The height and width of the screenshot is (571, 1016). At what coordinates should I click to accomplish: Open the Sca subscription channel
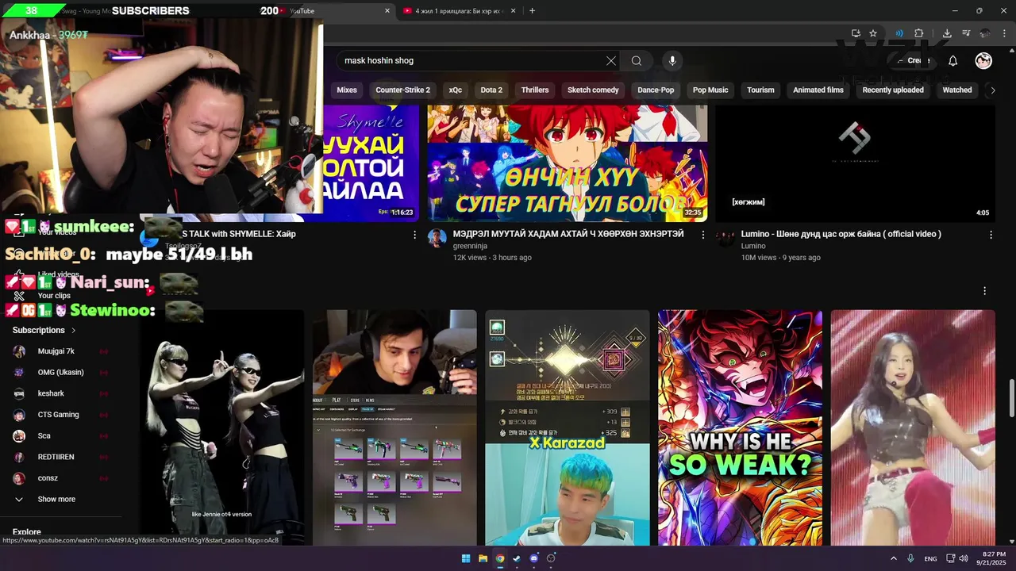(x=44, y=436)
